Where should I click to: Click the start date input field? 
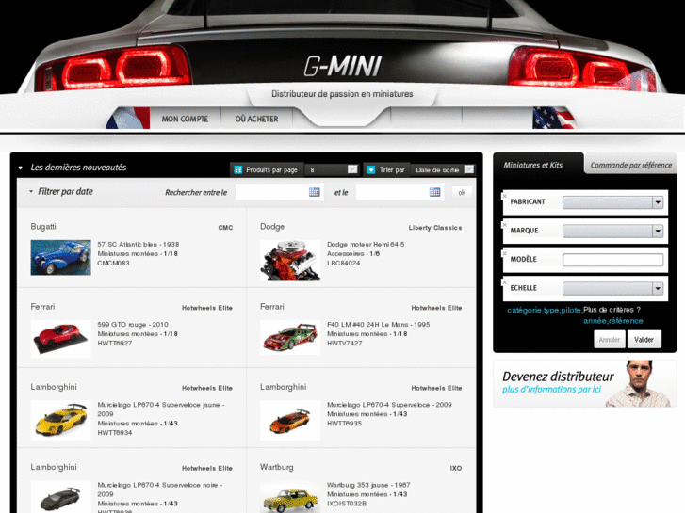pyautogui.click(x=279, y=192)
